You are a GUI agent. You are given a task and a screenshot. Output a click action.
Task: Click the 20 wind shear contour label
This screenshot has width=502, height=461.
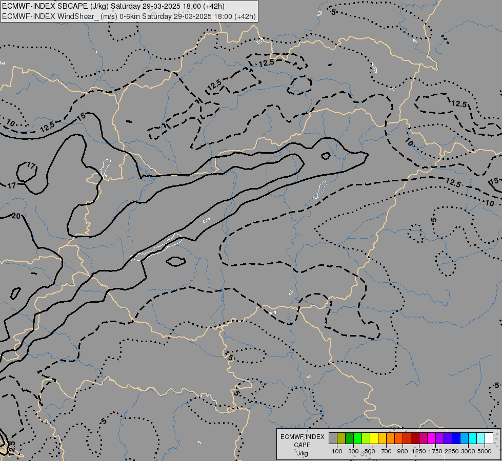coord(16,216)
